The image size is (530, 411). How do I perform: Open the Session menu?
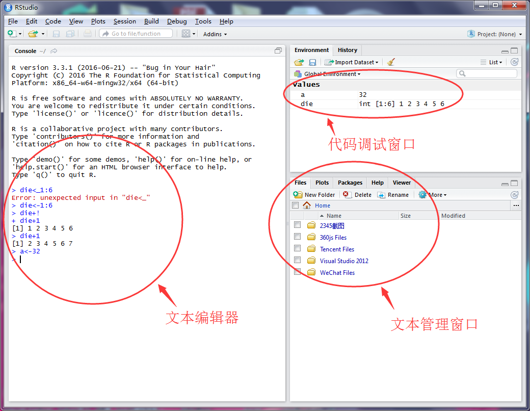[x=124, y=21]
